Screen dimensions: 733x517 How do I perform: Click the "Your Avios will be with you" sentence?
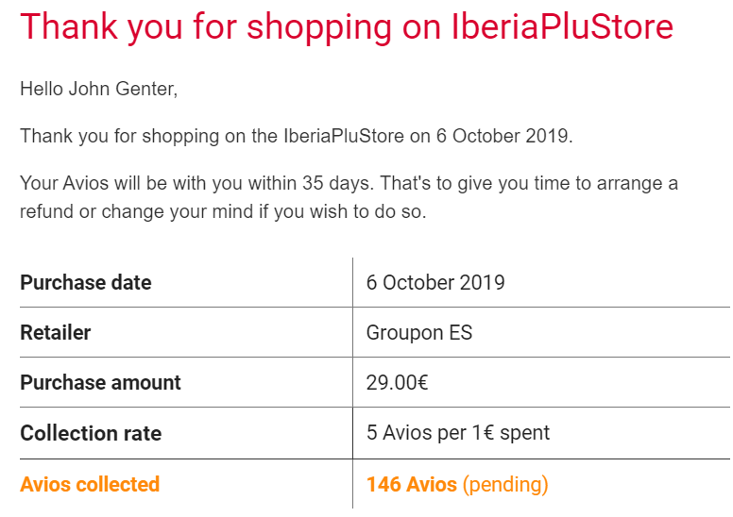coord(132,183)
